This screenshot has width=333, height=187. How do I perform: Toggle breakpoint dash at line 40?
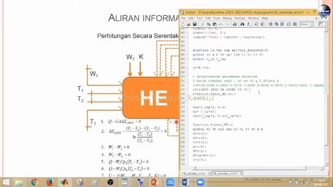187,33
